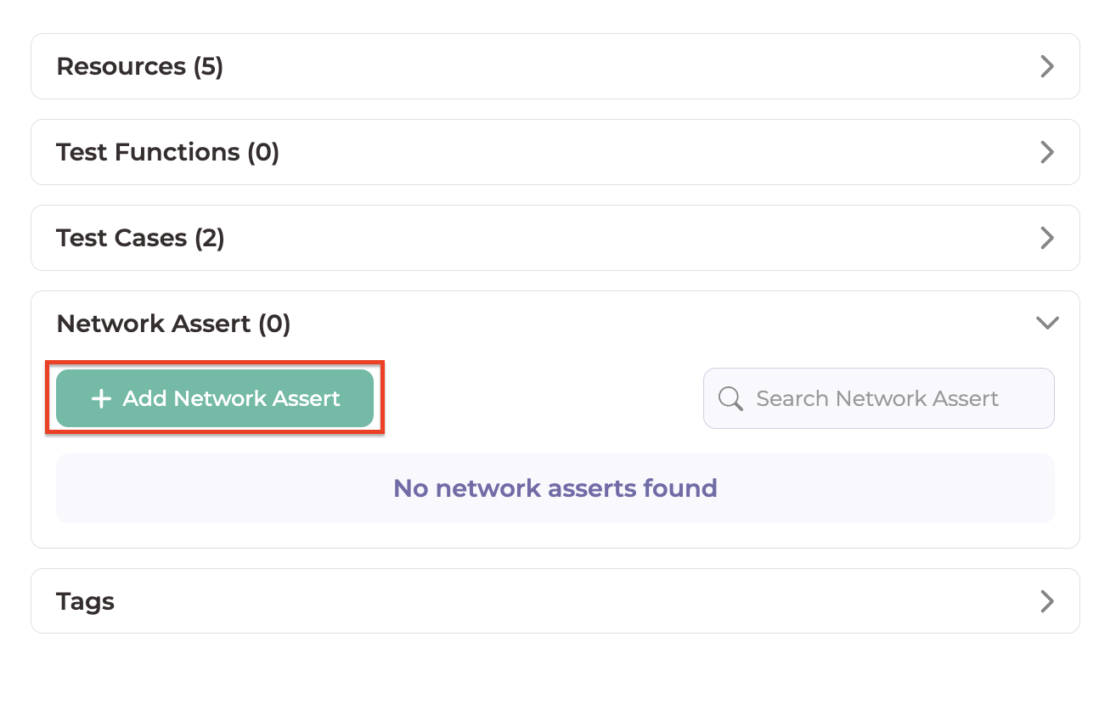This screenshot has width=1116, height=710.
Task: Expand Resources section with its chevron arrow
Action: click(1047, 66)
